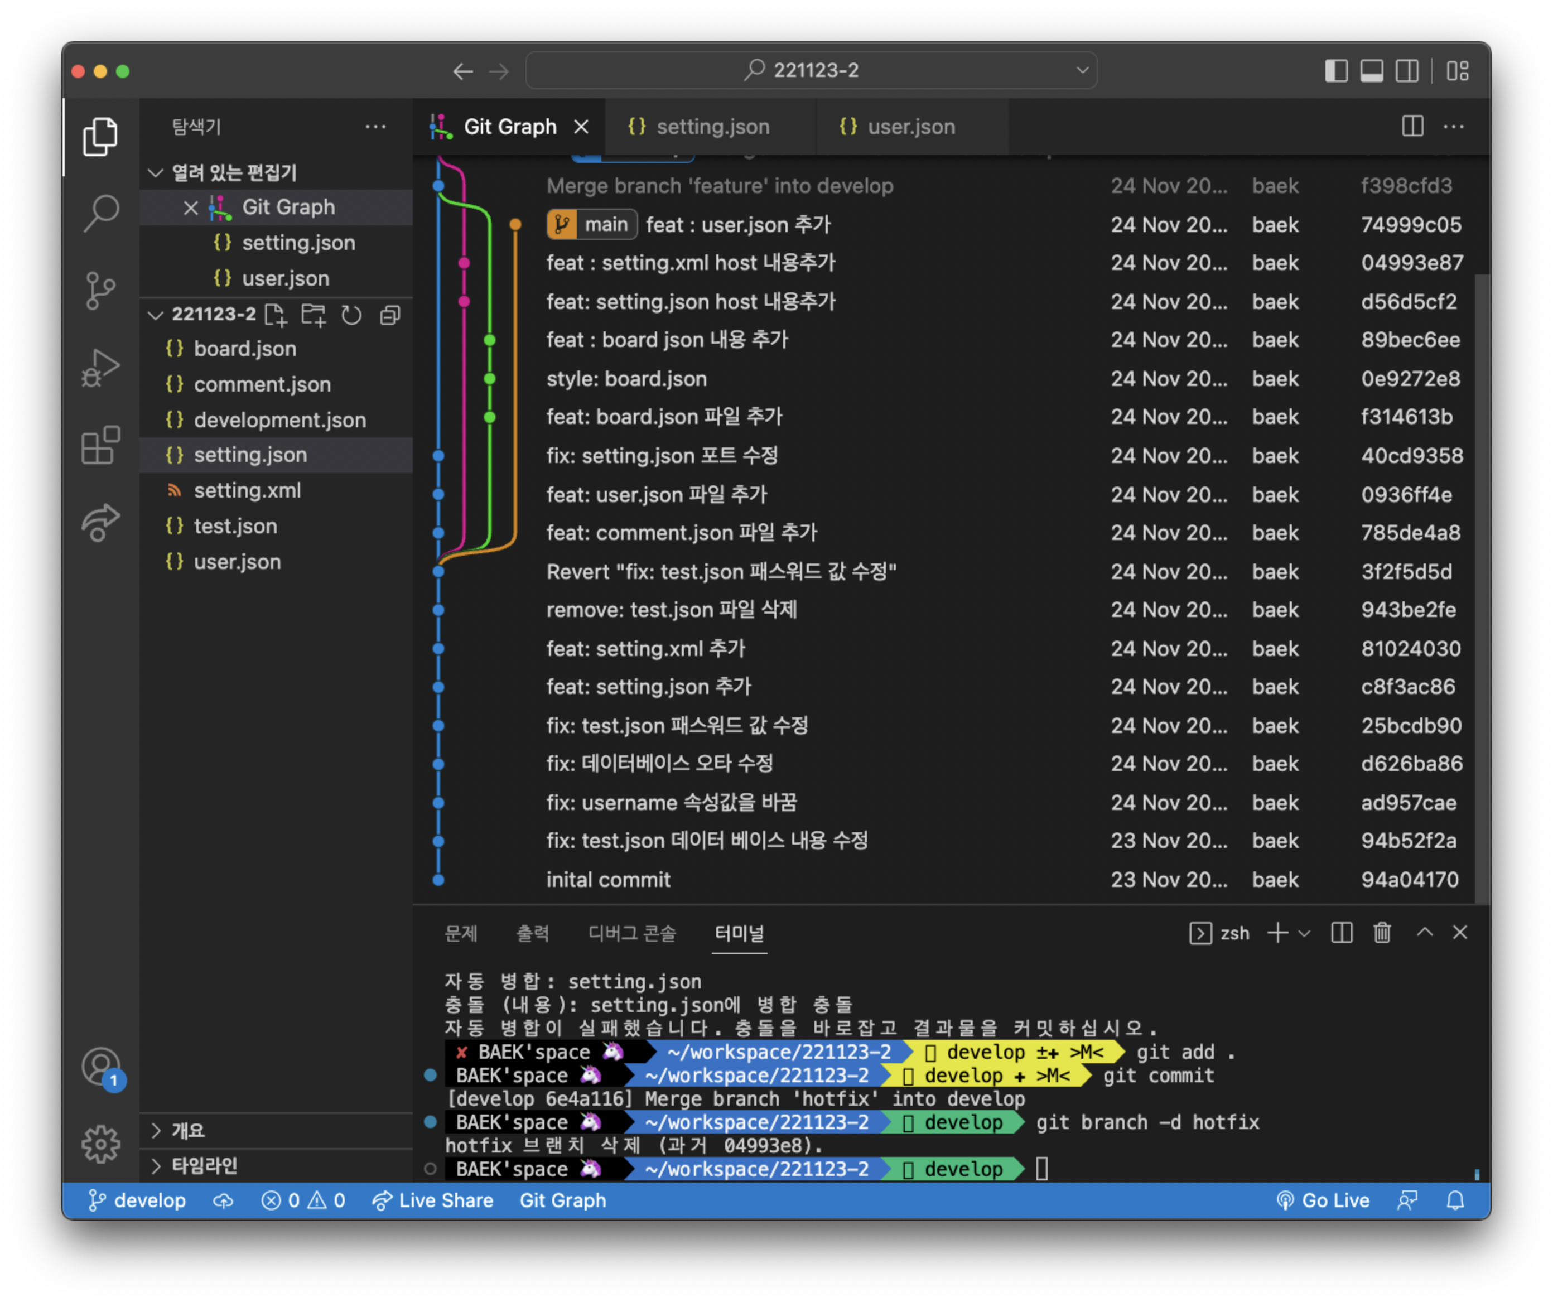The height and width of the screenshot is (1302, 1553).
Task: Open the Manage gear icon
Action: pyautogui.click(x=100, y=1144)
